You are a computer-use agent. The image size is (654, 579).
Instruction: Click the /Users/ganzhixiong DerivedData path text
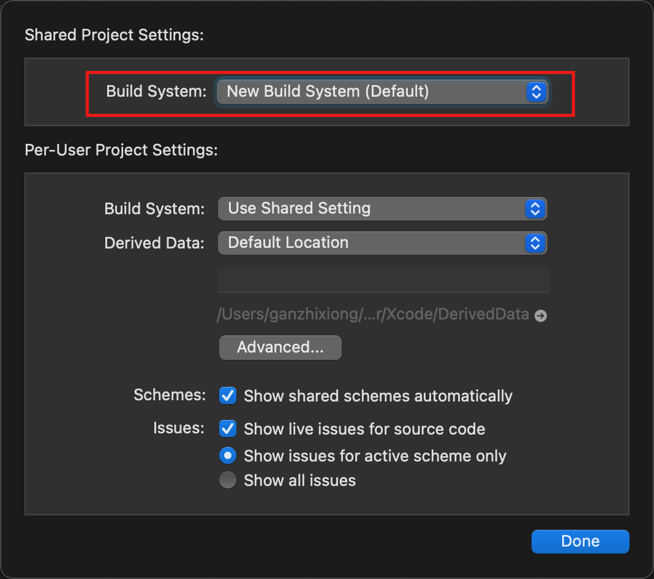click(373, 315)
